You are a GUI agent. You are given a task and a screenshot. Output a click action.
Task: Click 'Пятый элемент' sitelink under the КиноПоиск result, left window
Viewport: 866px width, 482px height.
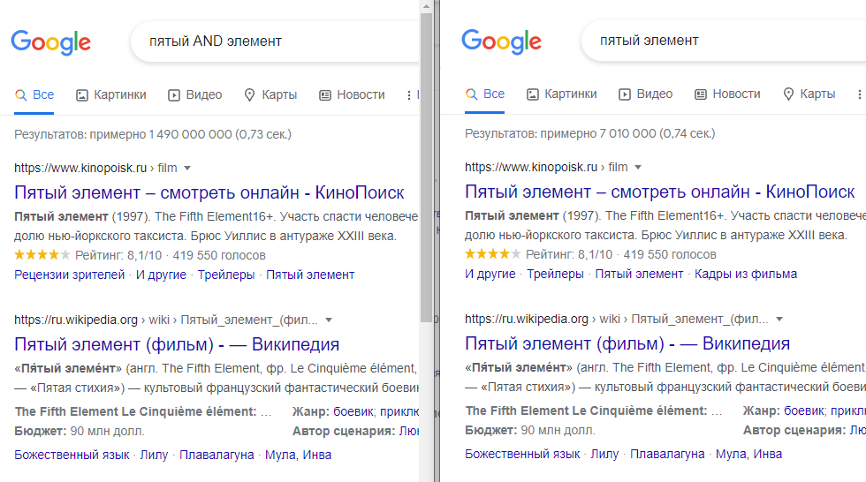(x=310, y=275)
